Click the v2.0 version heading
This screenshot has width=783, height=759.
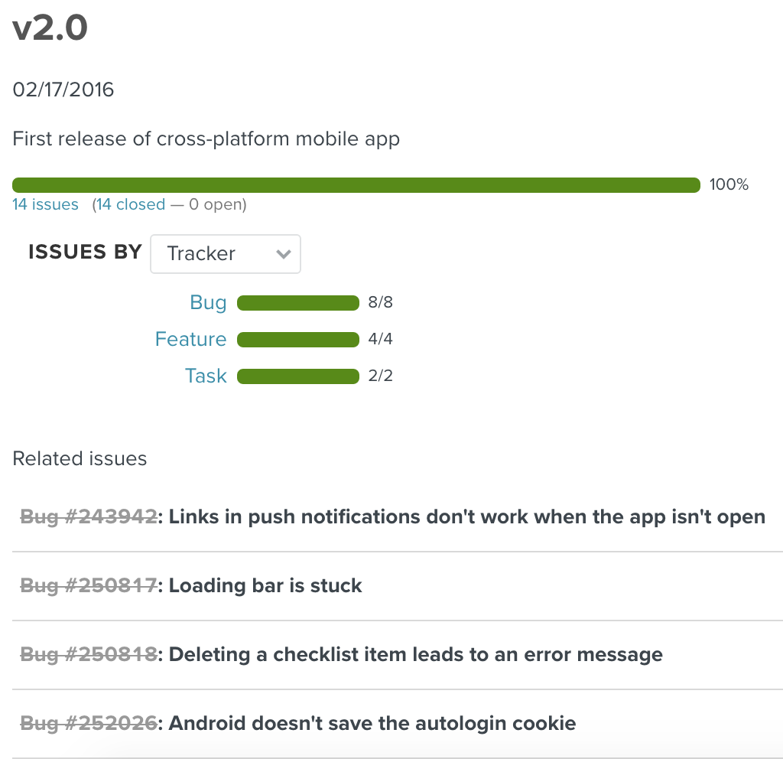pos(50,29)
